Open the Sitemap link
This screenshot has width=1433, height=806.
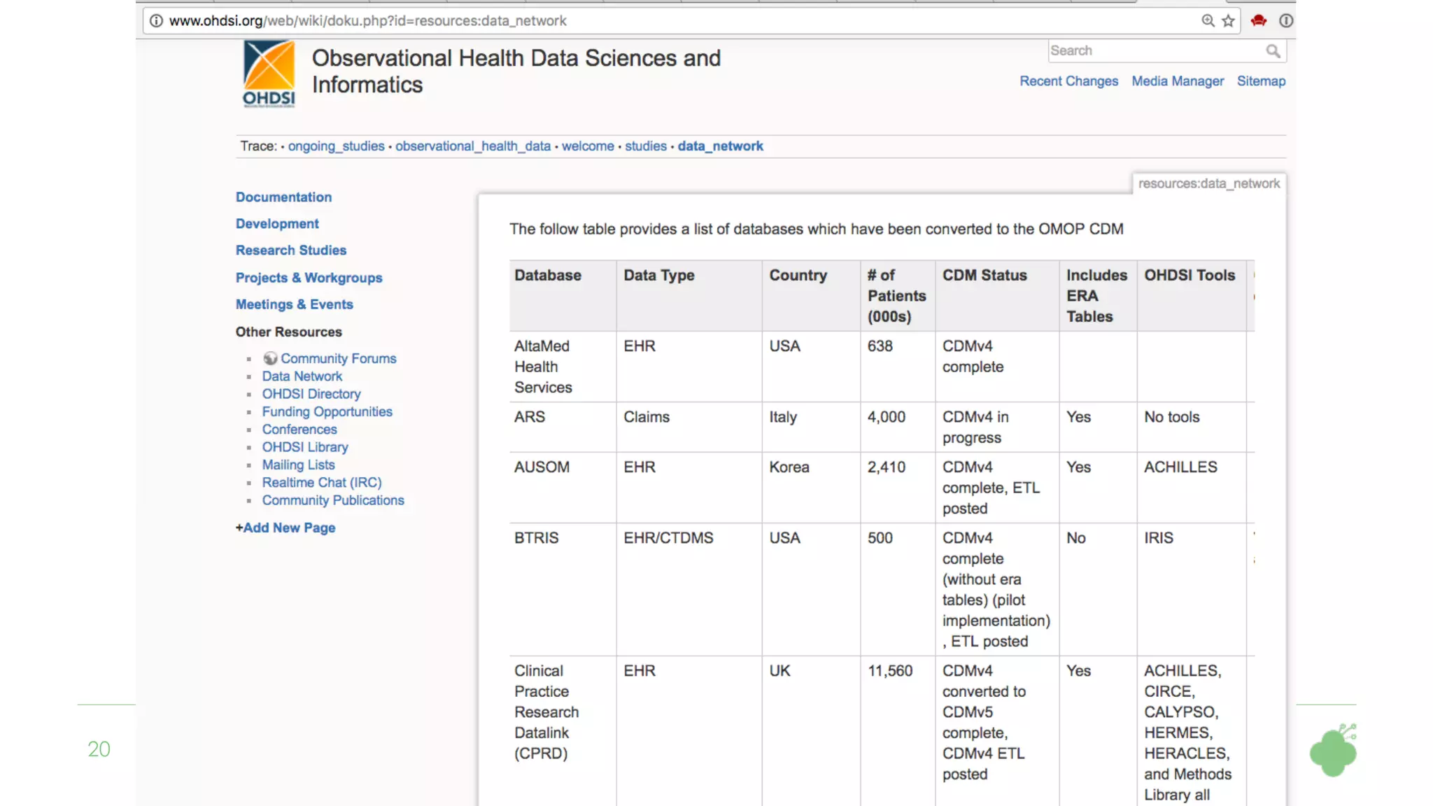[x=1261, y=81]
